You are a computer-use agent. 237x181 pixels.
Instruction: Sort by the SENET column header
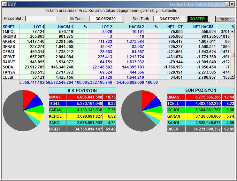(11, 27)
